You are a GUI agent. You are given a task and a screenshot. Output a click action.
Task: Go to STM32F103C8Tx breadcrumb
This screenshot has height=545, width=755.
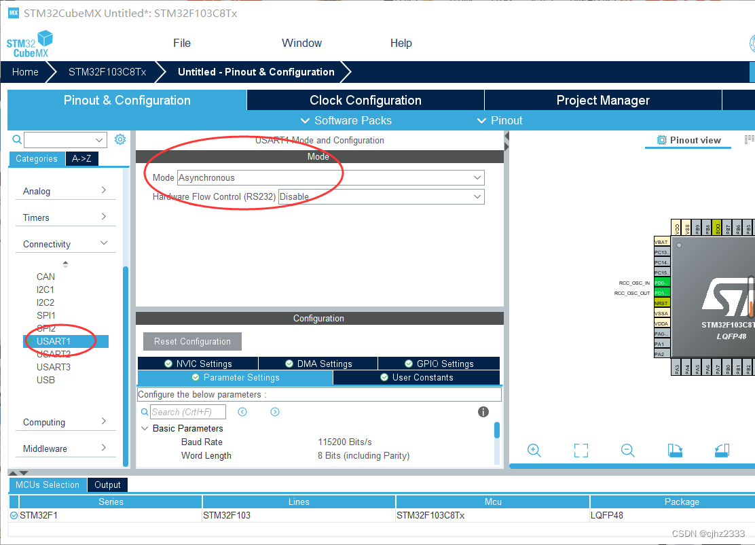pyautogui.click(x=107, y=72)
